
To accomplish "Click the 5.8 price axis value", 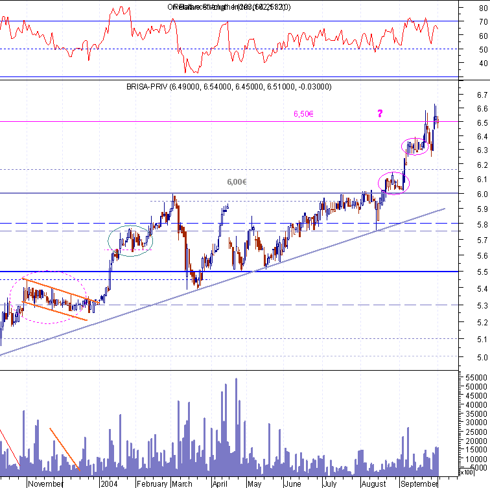I will pos(482,224).
